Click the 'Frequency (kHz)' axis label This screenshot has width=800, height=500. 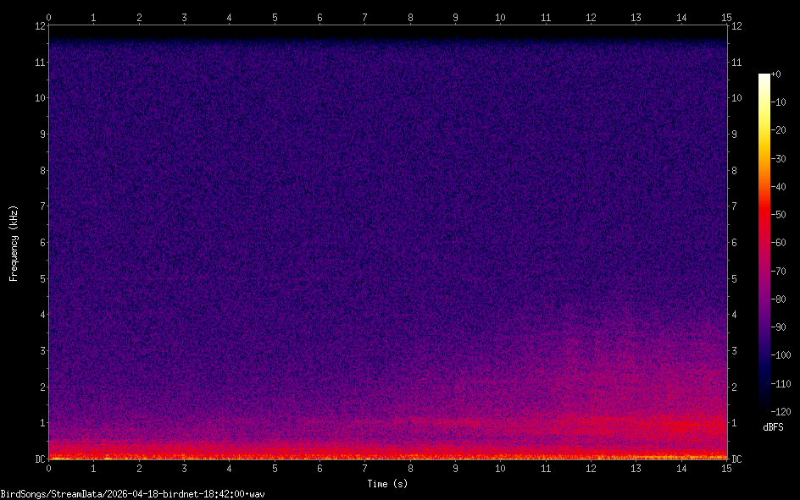14,243
